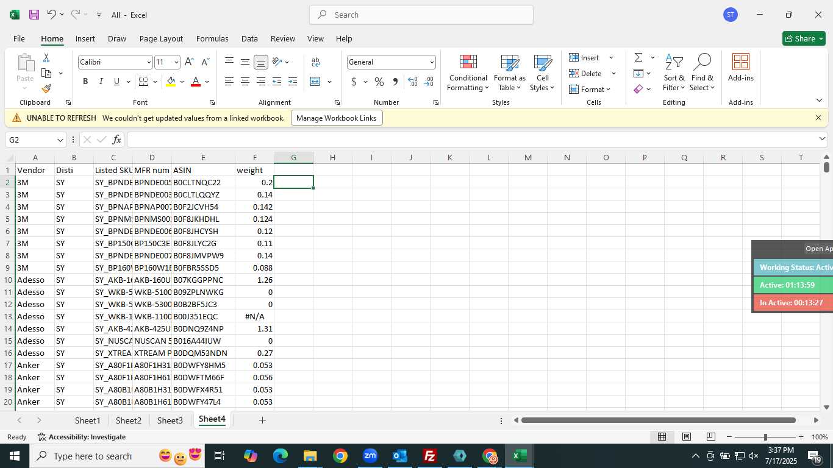The image size is (833, 468).
Task: Toggle Center horizontal alignment
Action: [x=245, y=82]
